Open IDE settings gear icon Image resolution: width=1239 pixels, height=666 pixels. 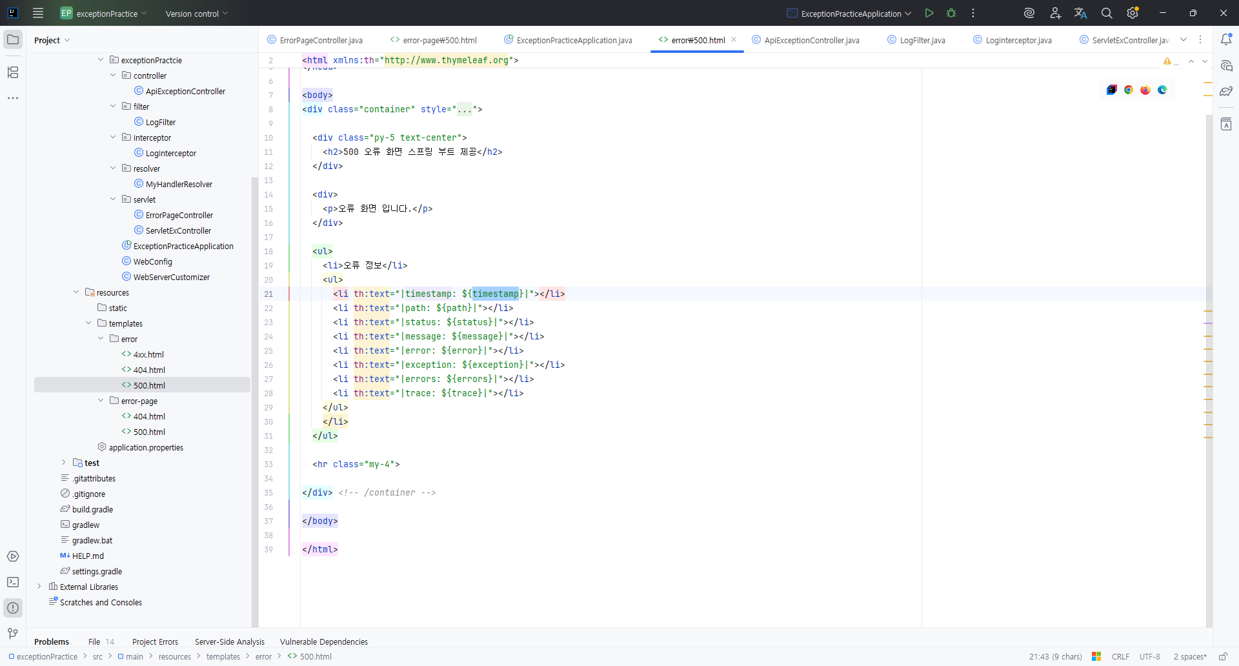[1132, 13]
